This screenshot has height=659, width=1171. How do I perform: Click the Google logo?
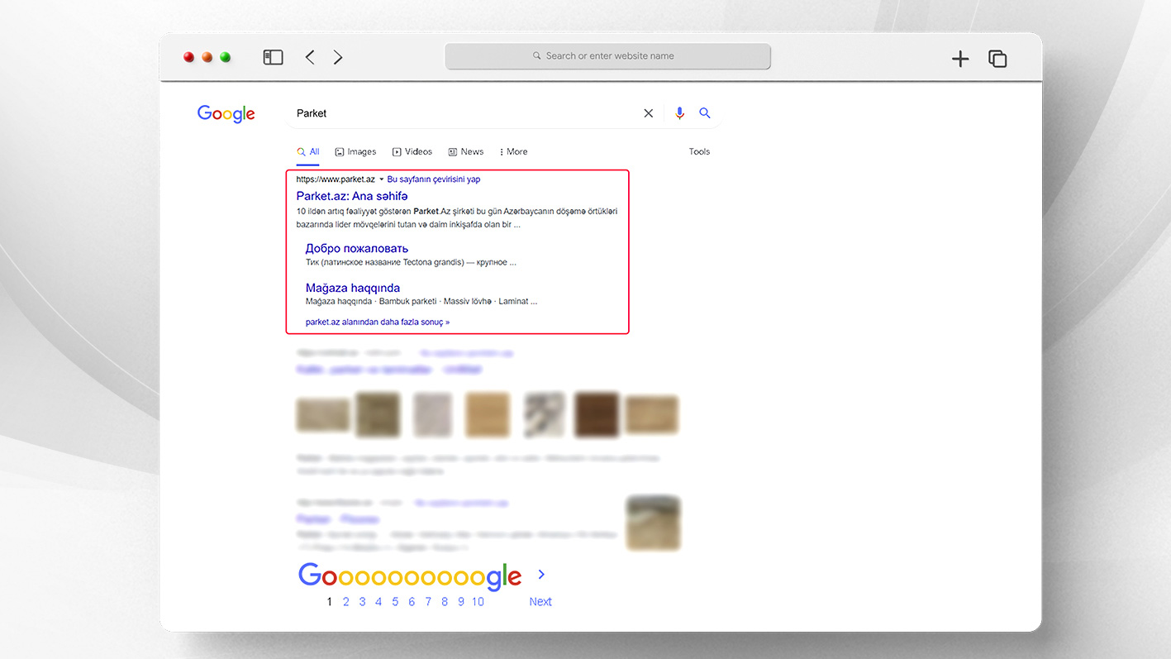coord(226,114)
